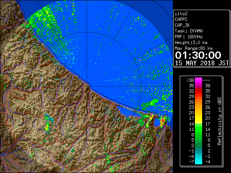Click the vertical 'Reflectivity in dBZ' axis label
Screen dimensions: 231x173
tap(219, 121)
